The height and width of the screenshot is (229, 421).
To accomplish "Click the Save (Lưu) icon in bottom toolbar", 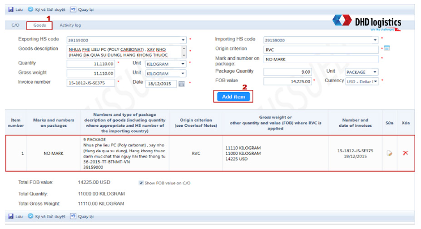I will pyautogui.click(x=10, y=216).
